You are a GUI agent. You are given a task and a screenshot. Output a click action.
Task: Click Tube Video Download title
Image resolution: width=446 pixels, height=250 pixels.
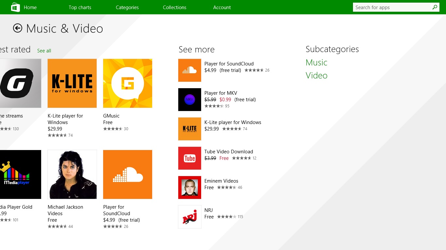[x=229, y=152]
